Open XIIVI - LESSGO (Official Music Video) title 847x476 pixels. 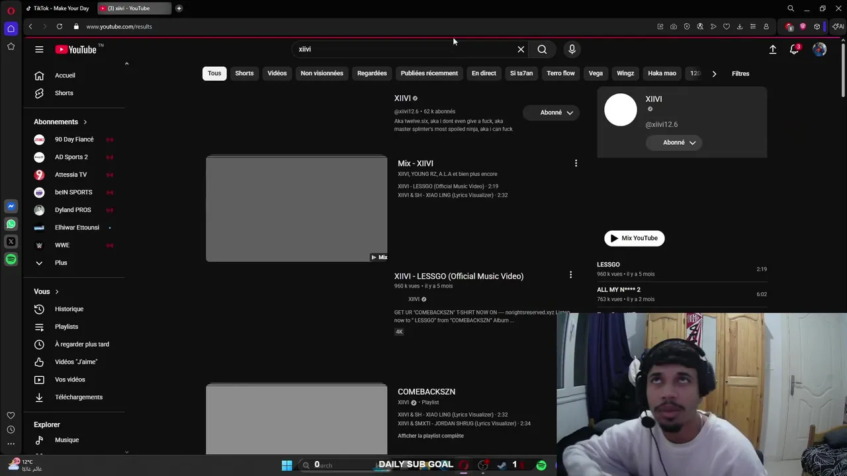[x=459, y=276]
